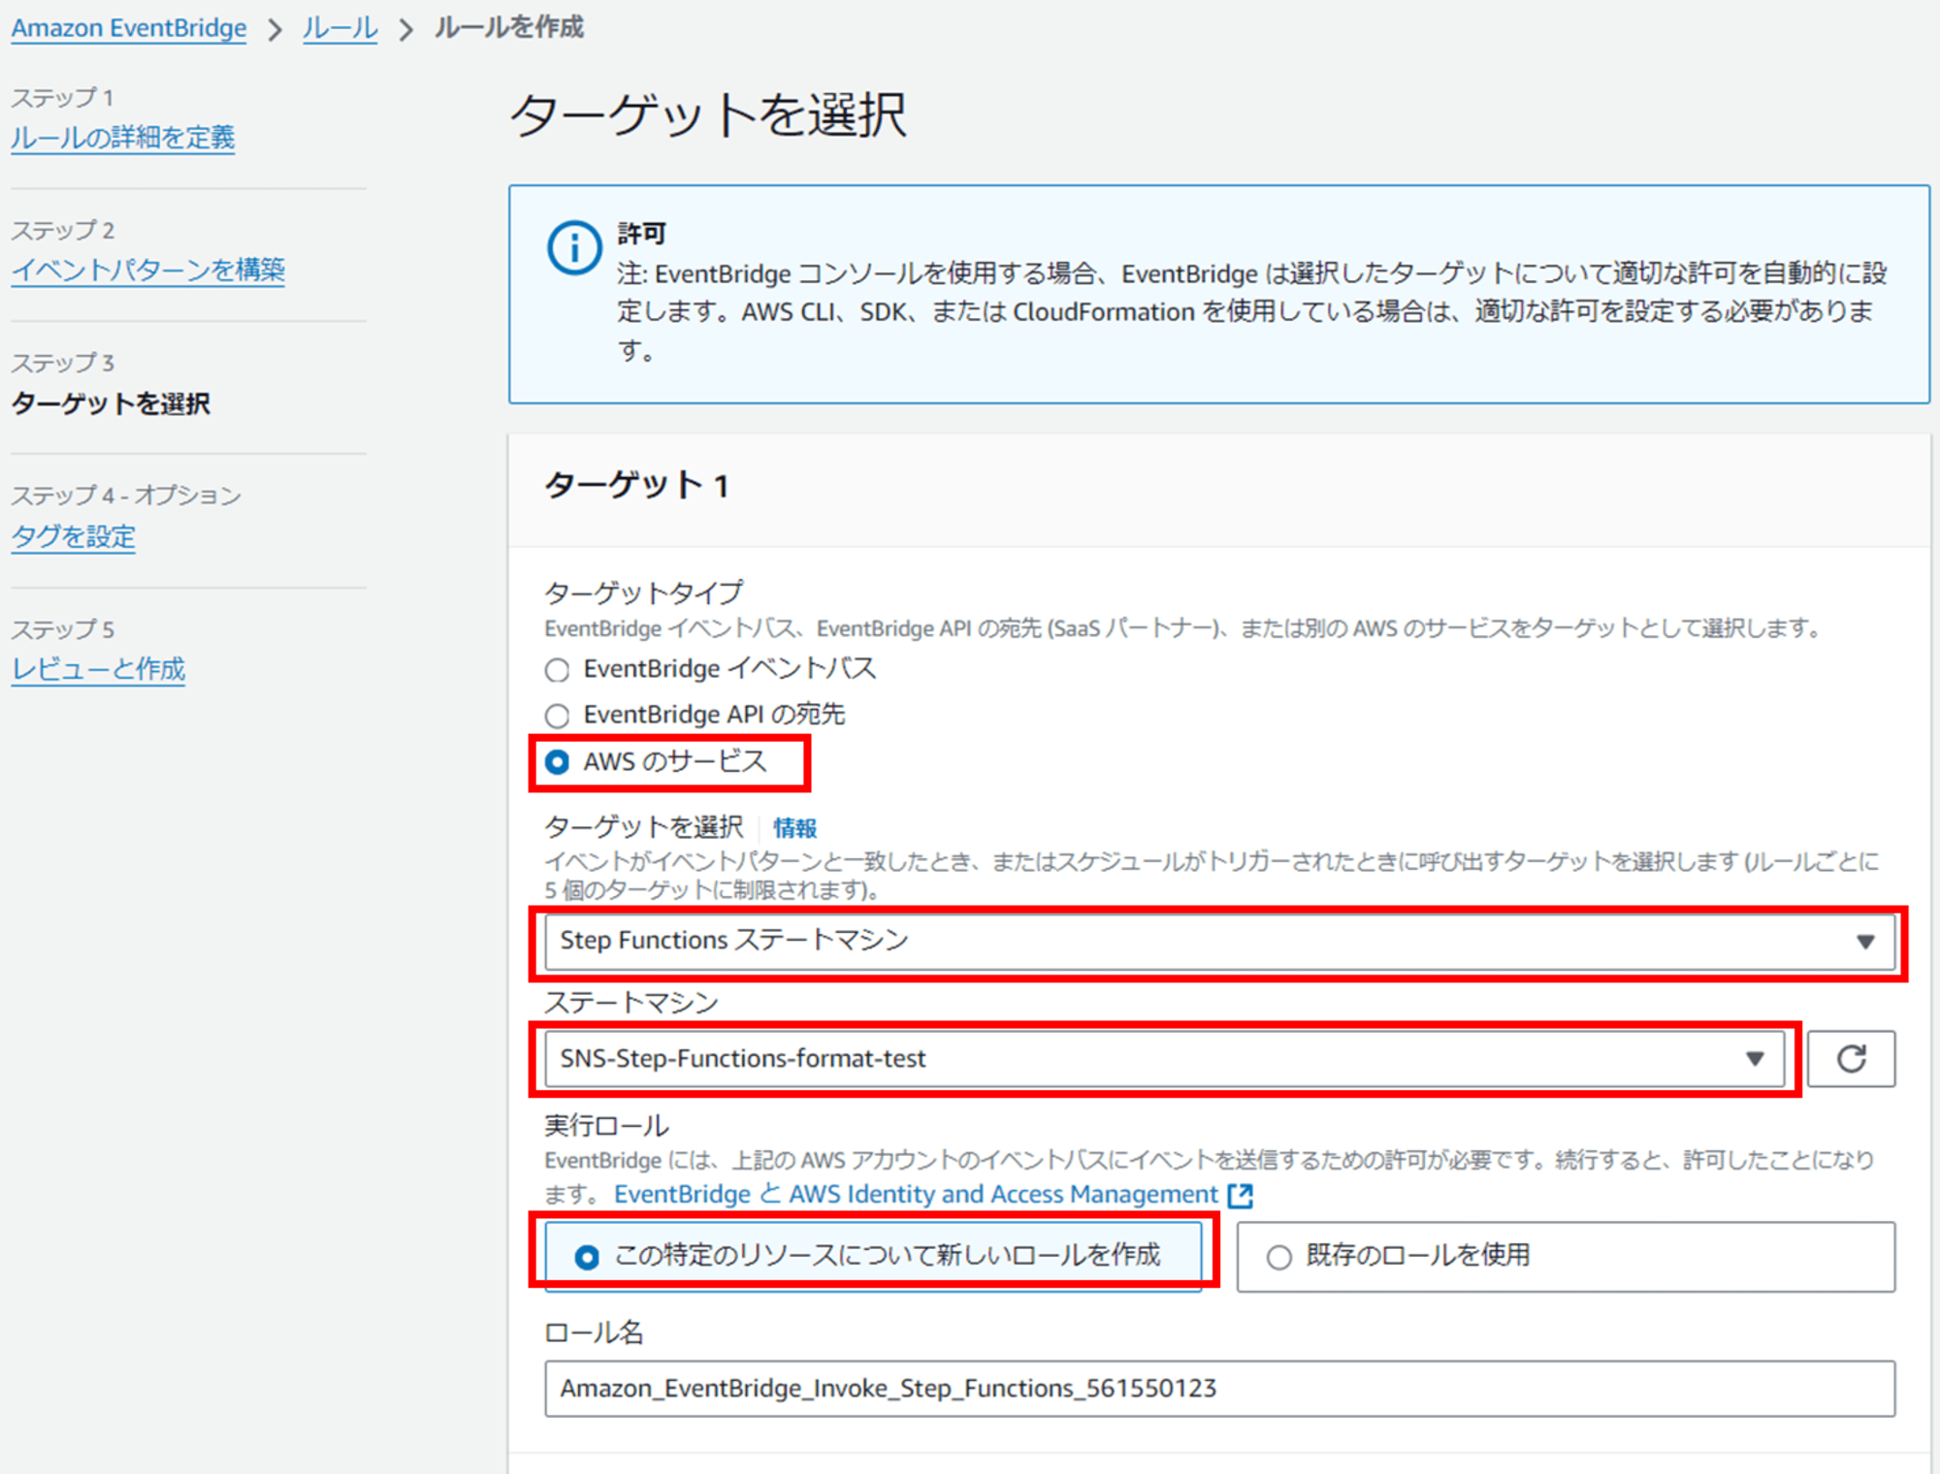The image size is (1940, 1474).
Task: Open step 4 タグを設定
Action: (x=73, y=536)
